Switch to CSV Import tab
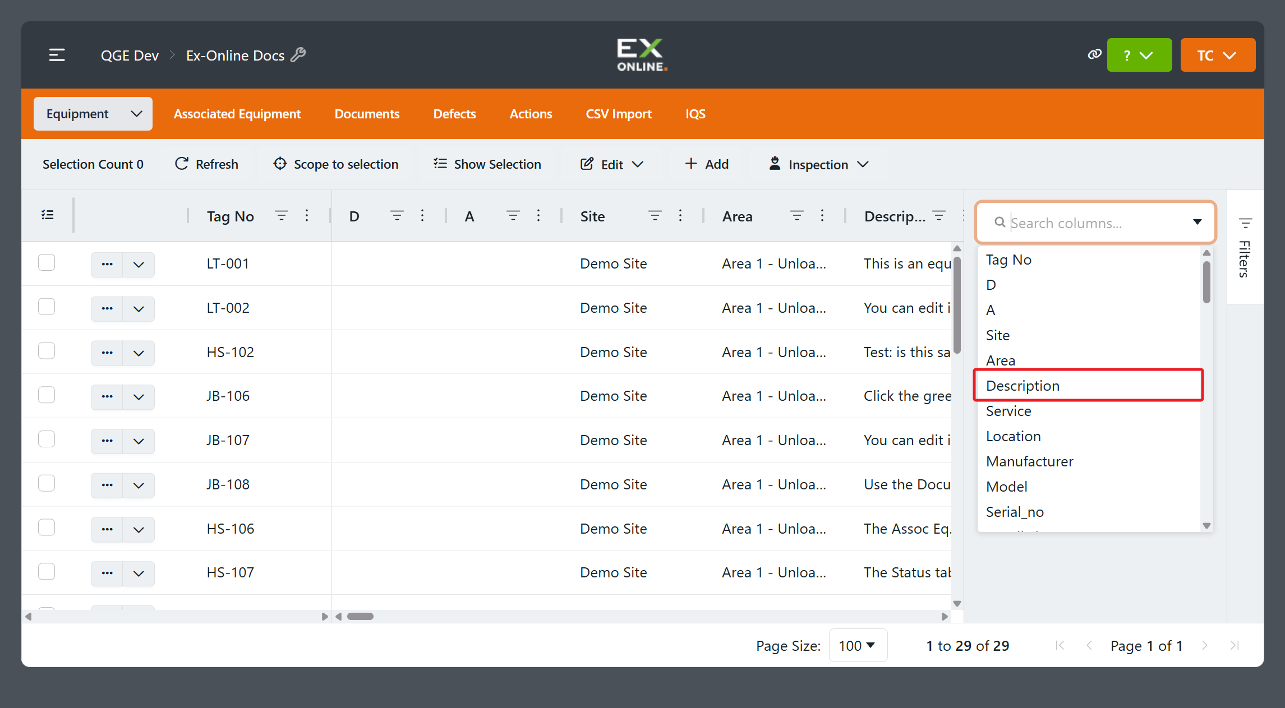This screenshot has width=1285, height=708. tap(619, 114)
